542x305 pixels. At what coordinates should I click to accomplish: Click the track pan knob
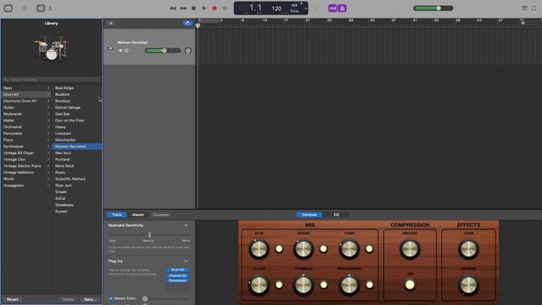tap(188, 51)
